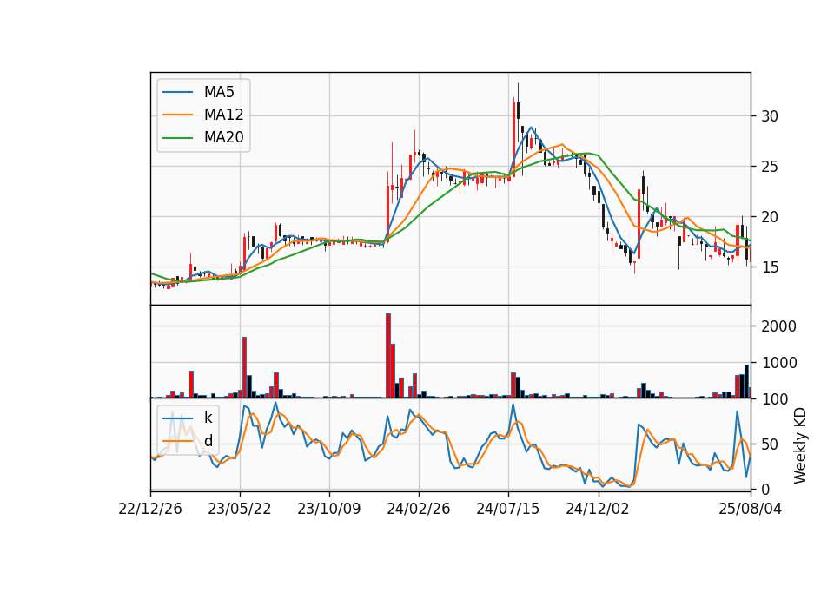This screenshot has height=599, width=834.
Task: Click the d legend label in KD panel
Action: (x=208, y=441)
